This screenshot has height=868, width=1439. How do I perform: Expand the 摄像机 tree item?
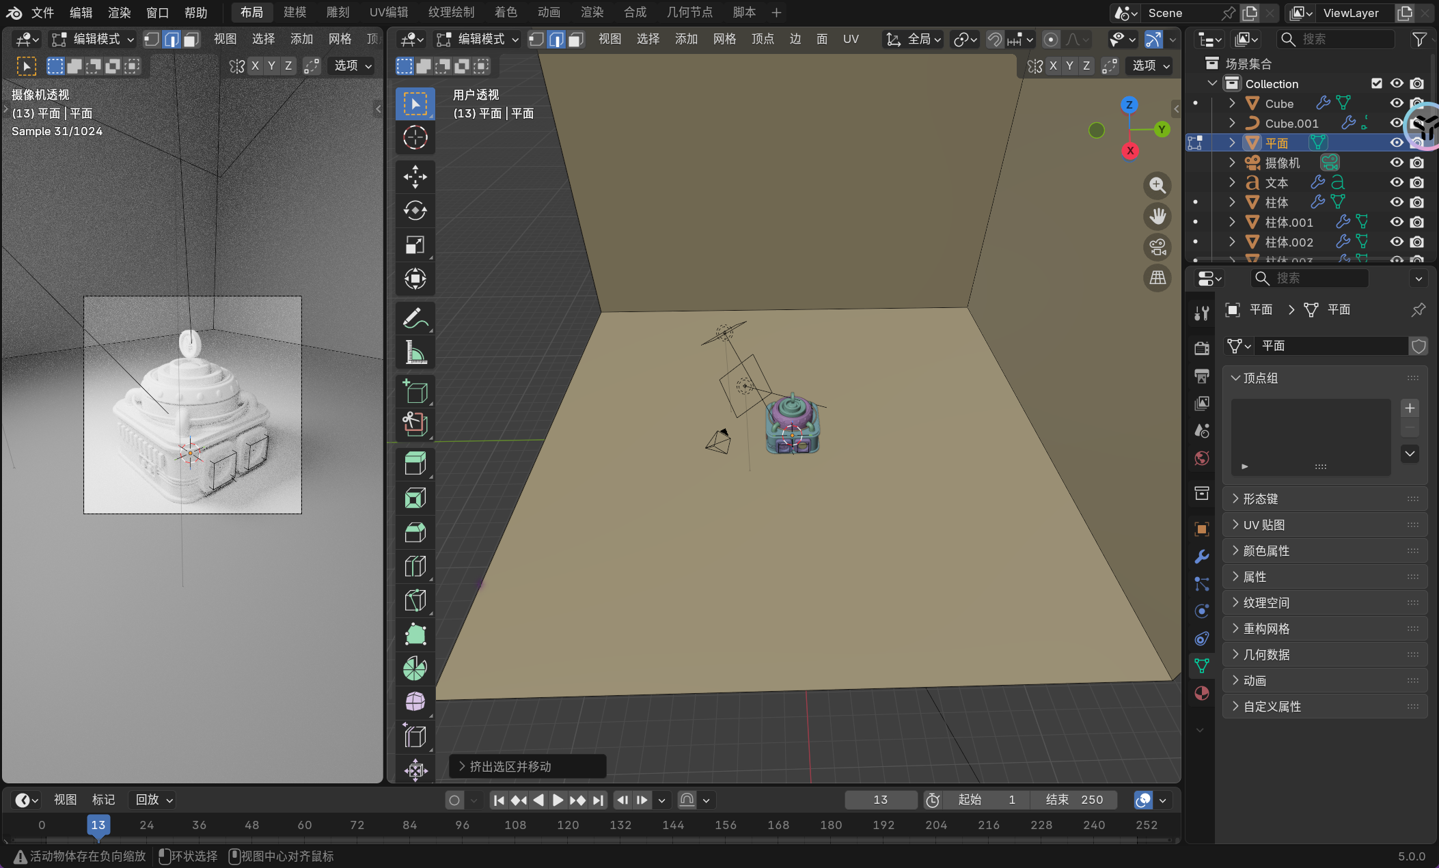[1232, 163]
